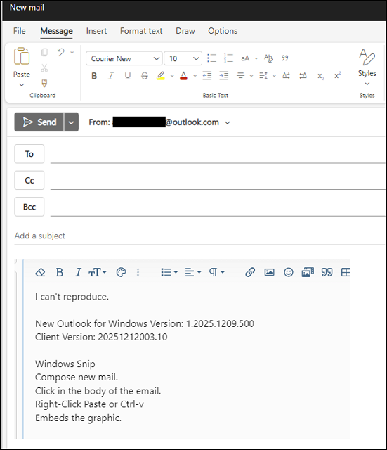Open font color dropdown arrow

[x=195, y=76]
